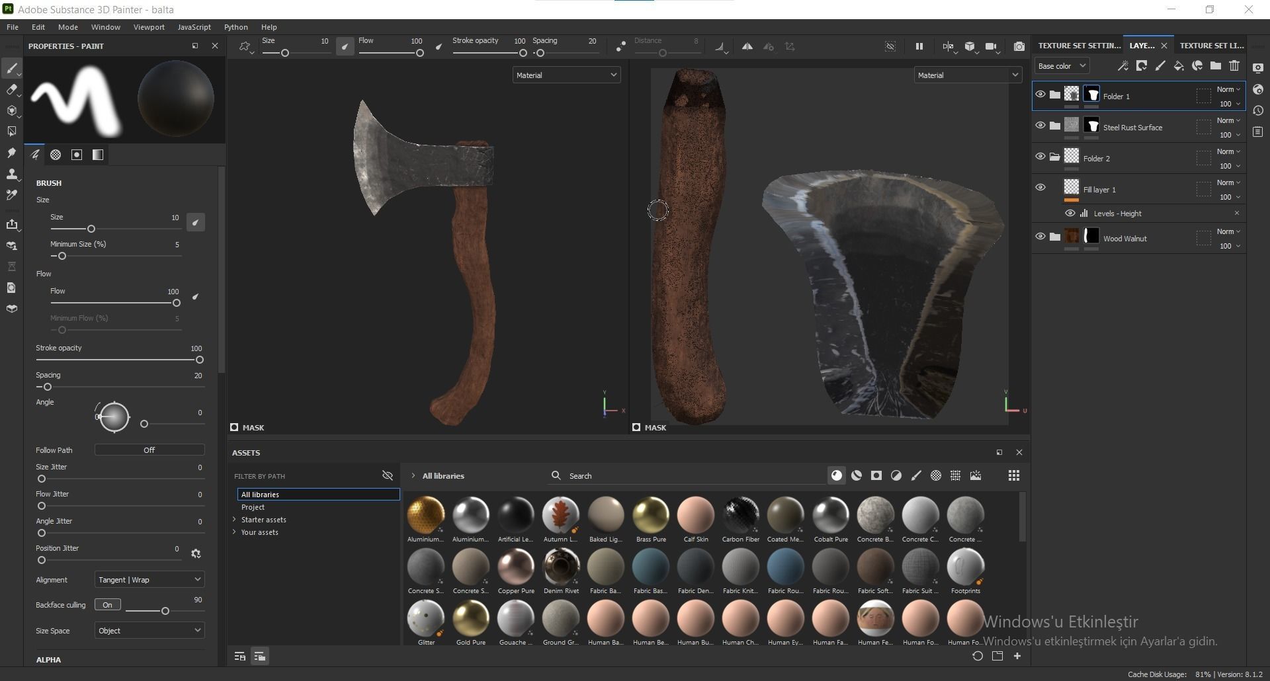1270x681 pixels.
Task: Switch to Texture Set Settings tab
Action: pyautogui.click(x=1079, y=46)
